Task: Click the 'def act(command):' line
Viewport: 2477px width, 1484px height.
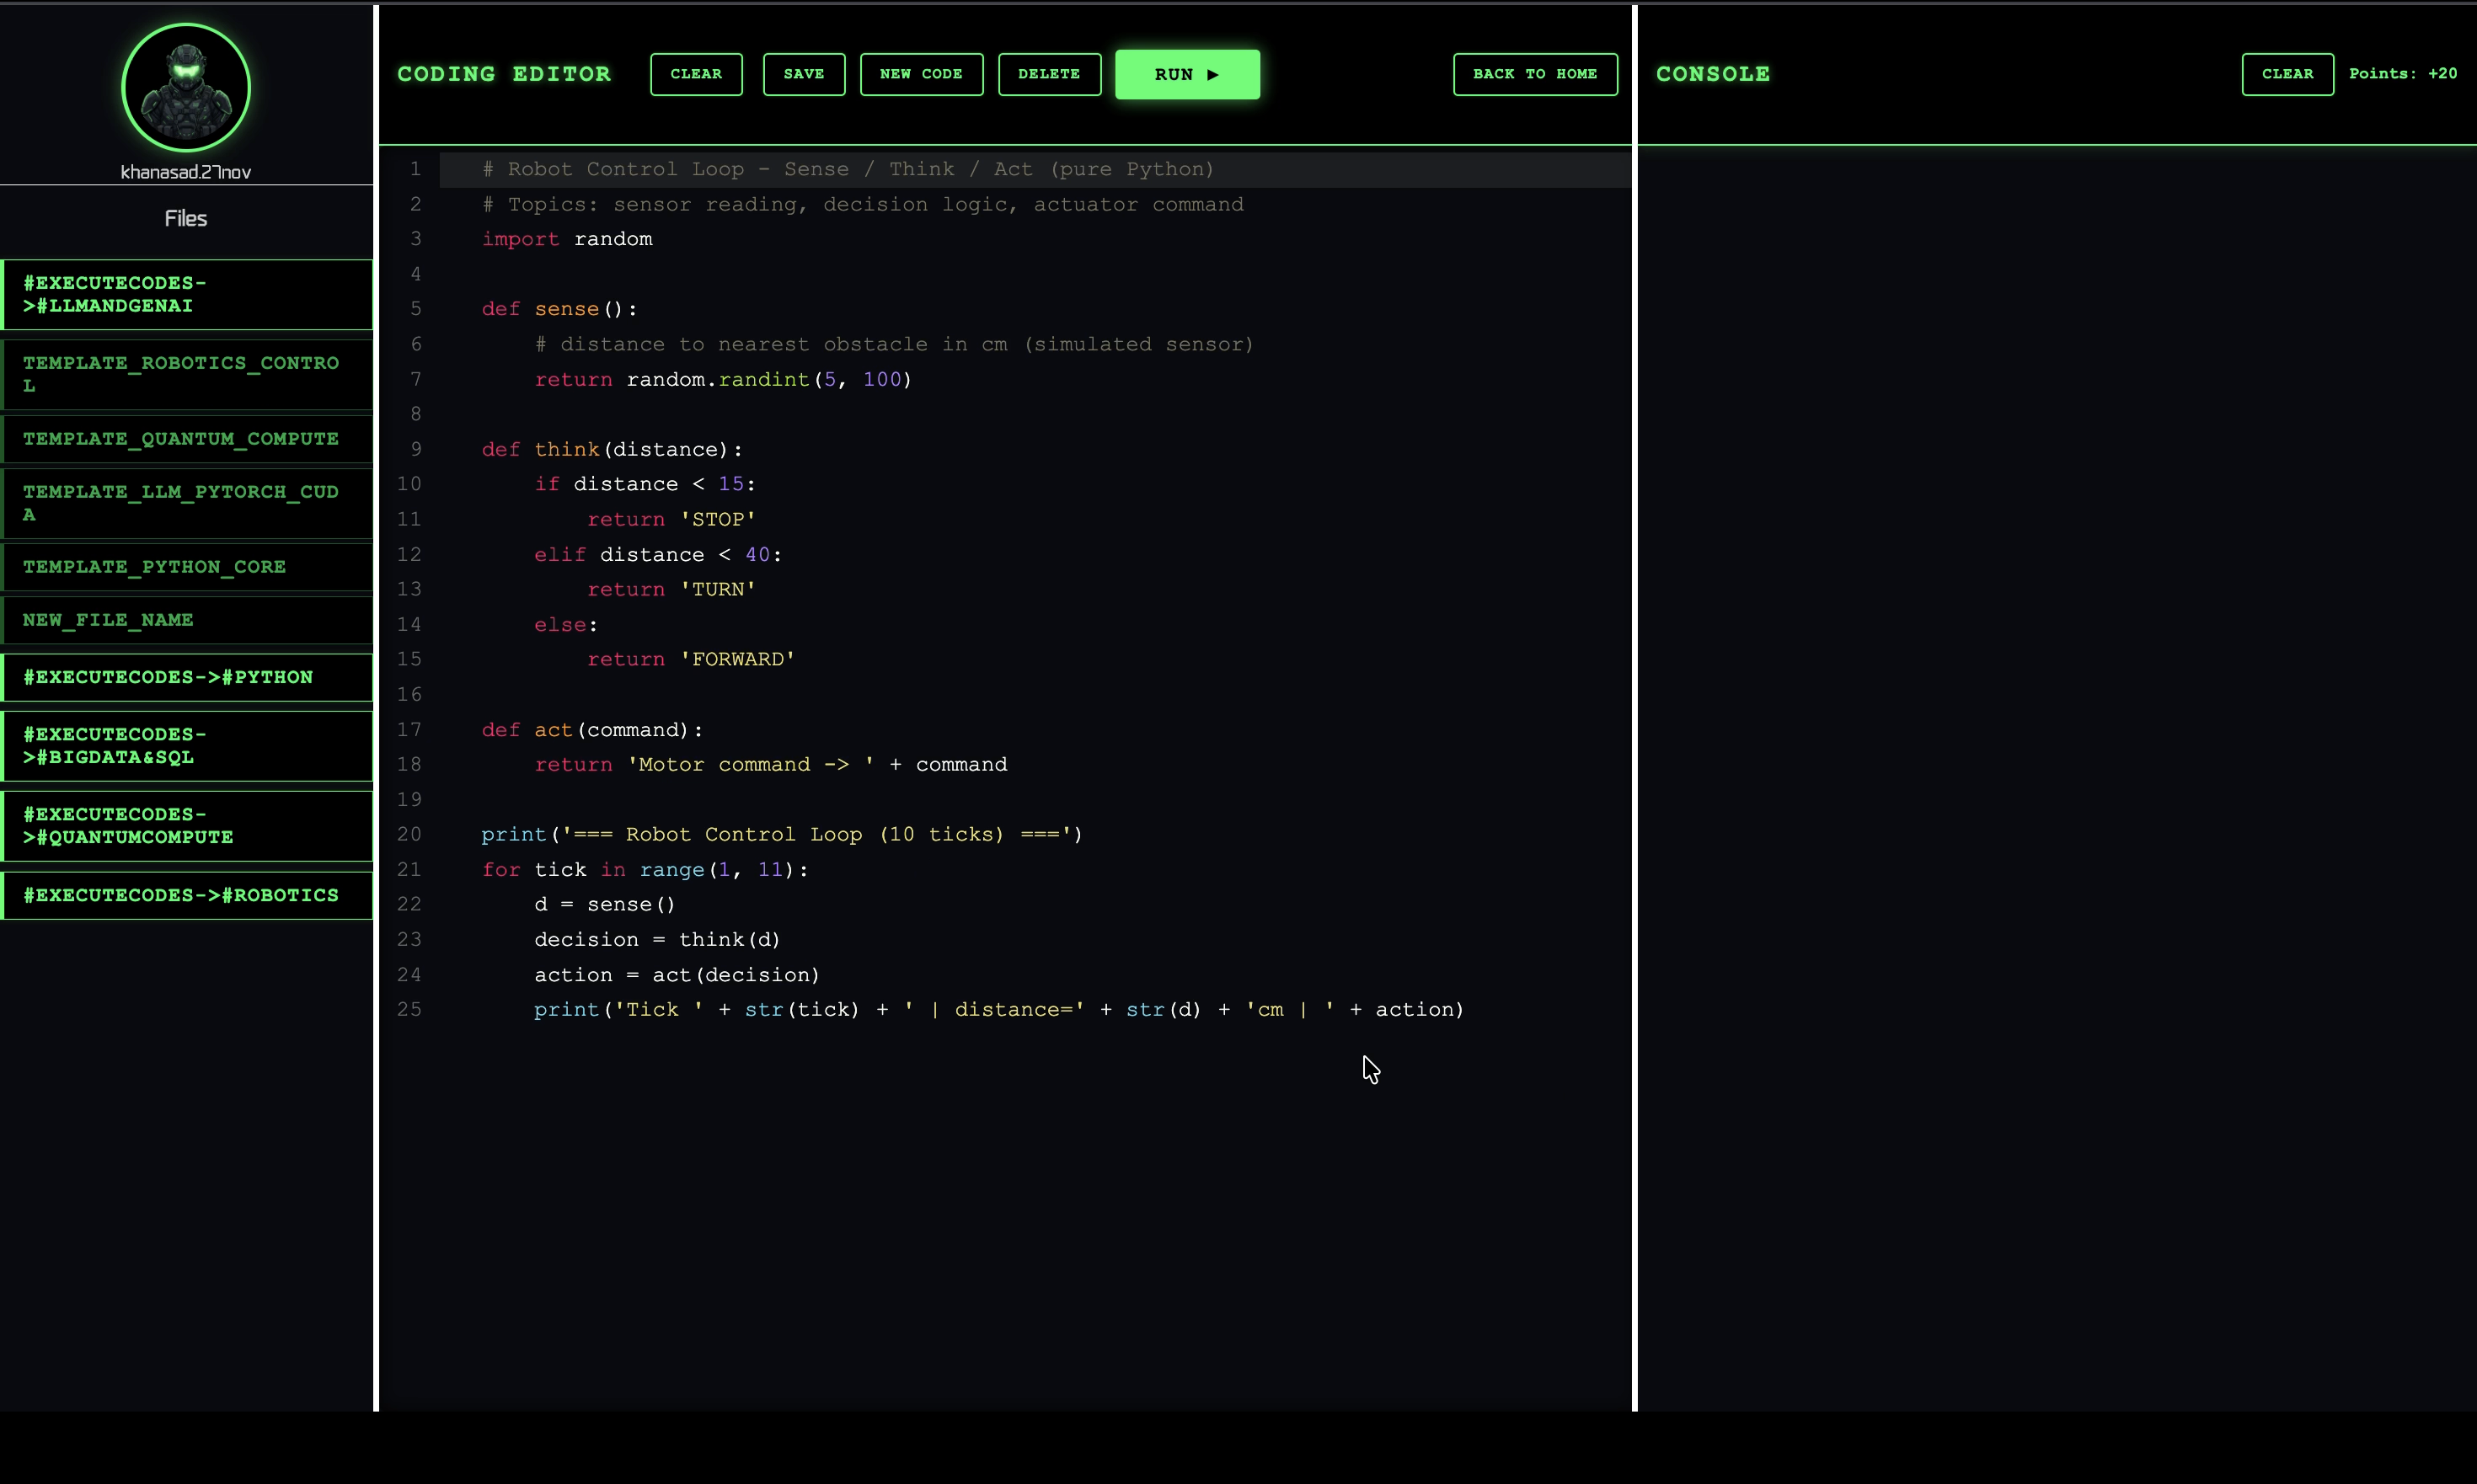Action: tap(592, 730)
